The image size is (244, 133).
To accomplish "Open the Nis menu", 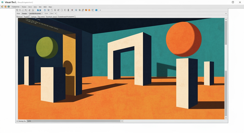I will click(x=40, y=7).
